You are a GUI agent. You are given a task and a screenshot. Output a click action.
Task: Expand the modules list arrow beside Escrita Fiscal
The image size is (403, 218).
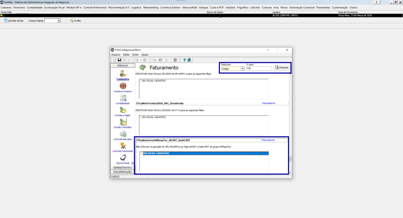pos(133,163)
